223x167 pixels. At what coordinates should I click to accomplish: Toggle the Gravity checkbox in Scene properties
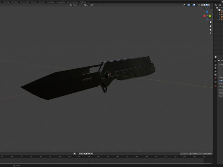tap(221, 81)
